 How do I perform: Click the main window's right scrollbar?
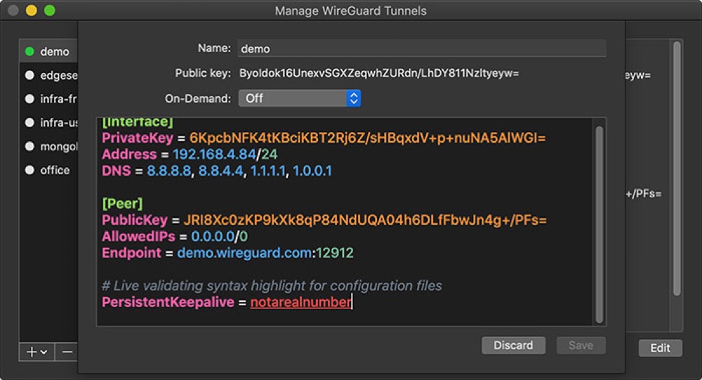(677, 169)
